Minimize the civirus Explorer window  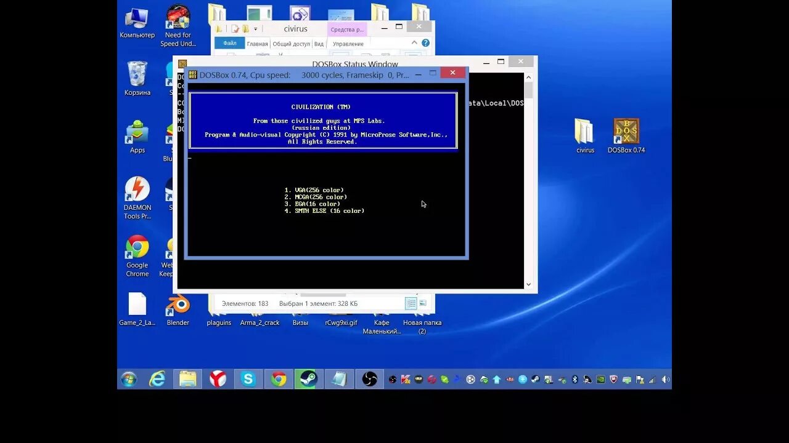pos(384,27)
